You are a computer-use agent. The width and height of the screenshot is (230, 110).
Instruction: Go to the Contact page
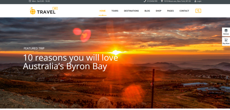(x=184, y=11)
